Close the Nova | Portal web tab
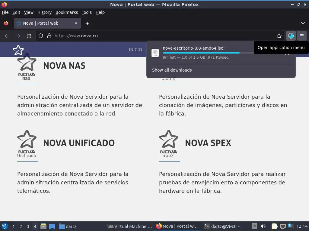Screen dimensions: 309x231 pos(76,23)
